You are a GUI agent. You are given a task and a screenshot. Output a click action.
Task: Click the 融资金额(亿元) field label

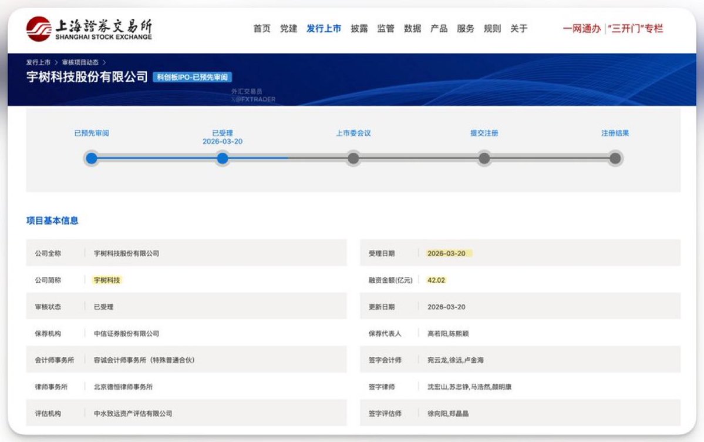[390, 280]
